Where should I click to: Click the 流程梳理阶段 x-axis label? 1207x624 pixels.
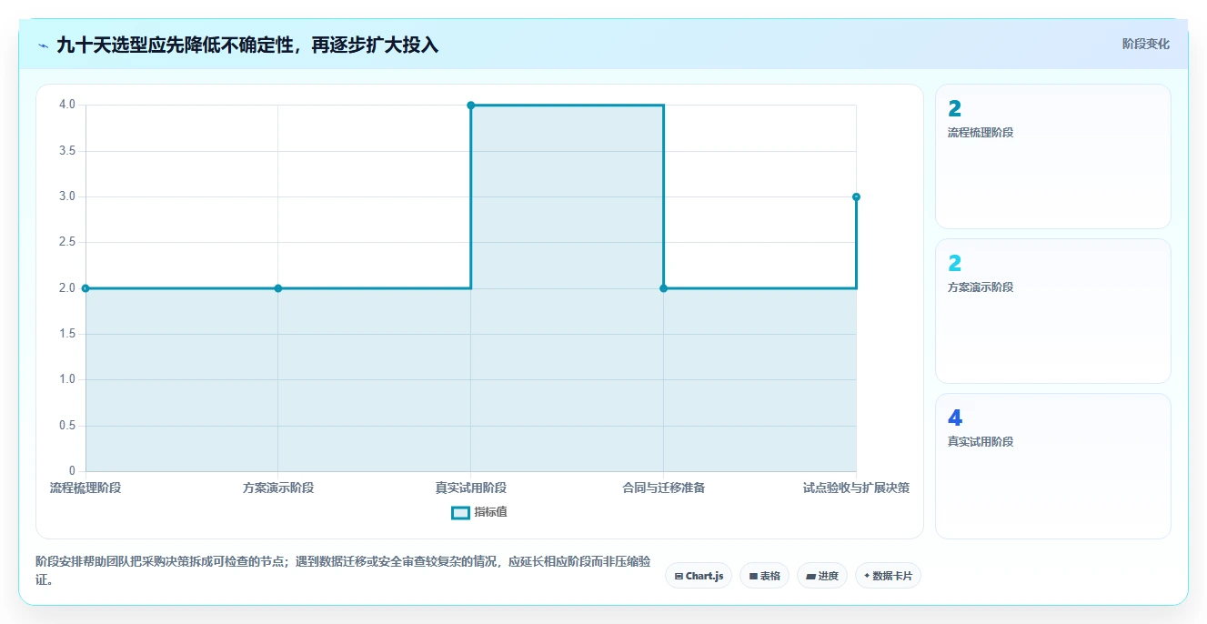(x=85, y=488)
